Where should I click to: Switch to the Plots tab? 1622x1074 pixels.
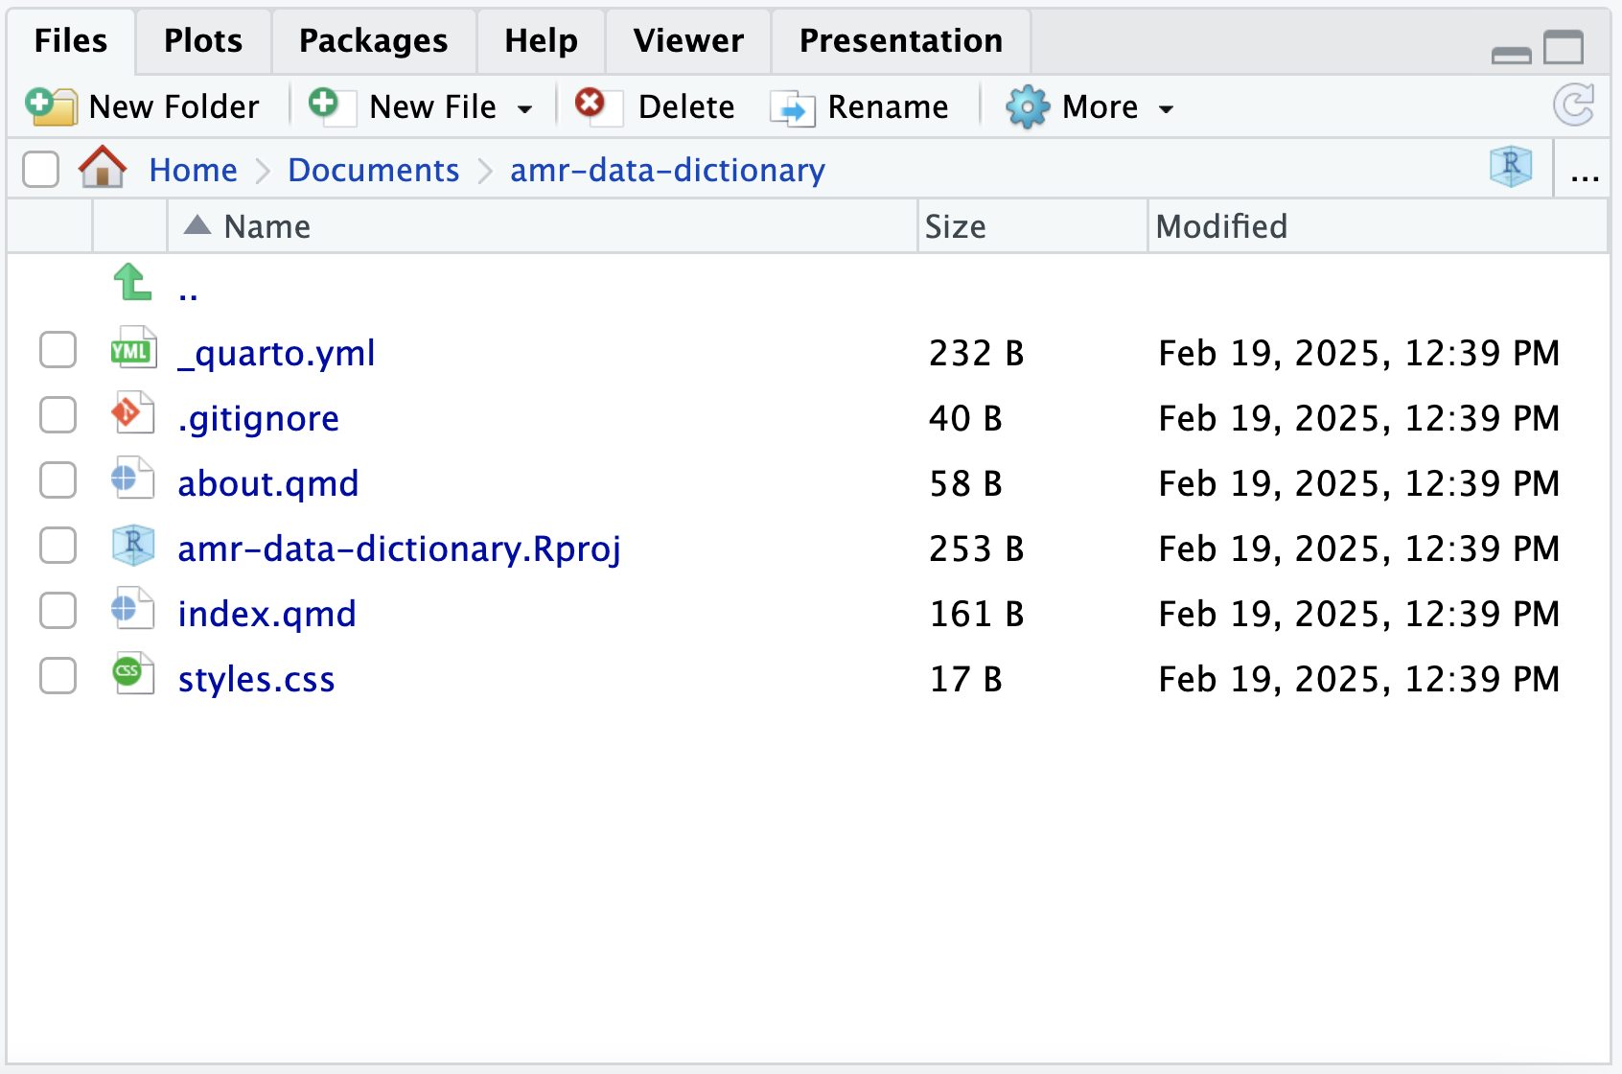203,41
